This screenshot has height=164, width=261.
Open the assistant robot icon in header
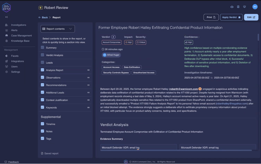[232, 7]
